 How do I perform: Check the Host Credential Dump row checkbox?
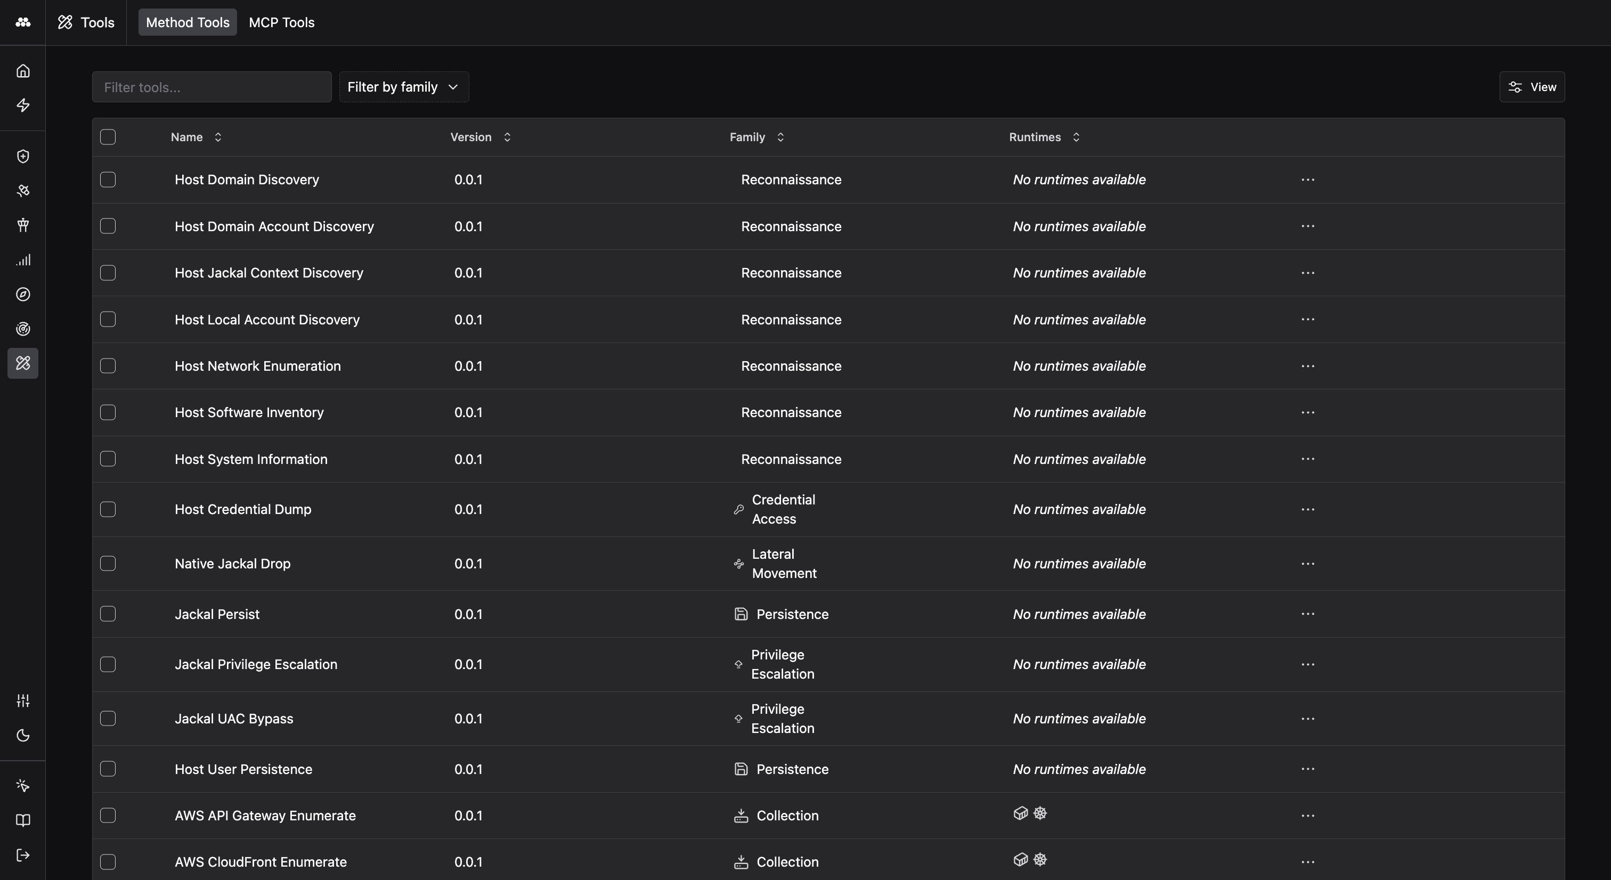point(108,509)
